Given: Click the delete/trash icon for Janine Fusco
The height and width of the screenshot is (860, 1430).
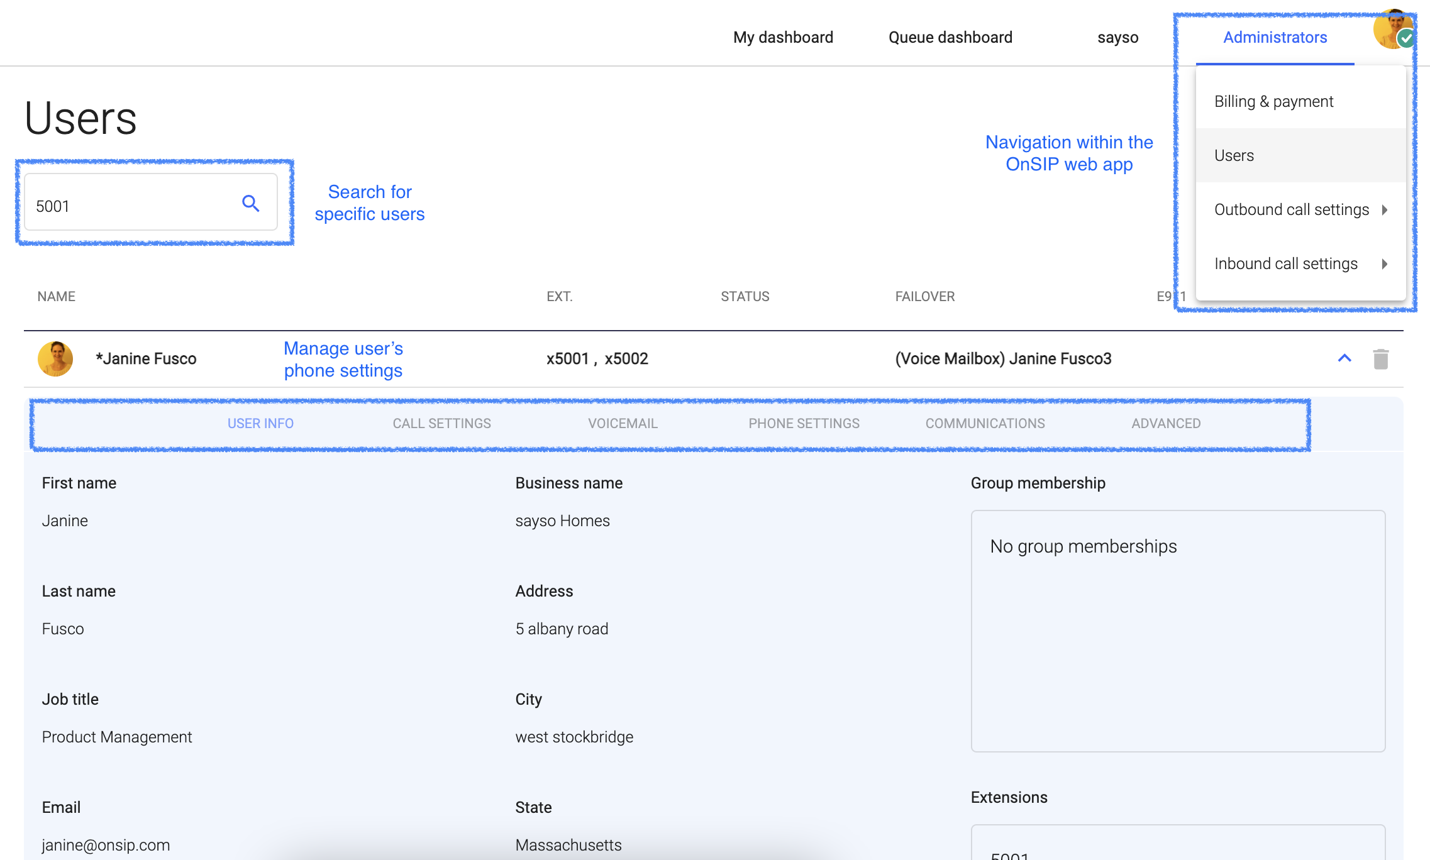Looking at the screenshot, I should tap(1381, 358).
